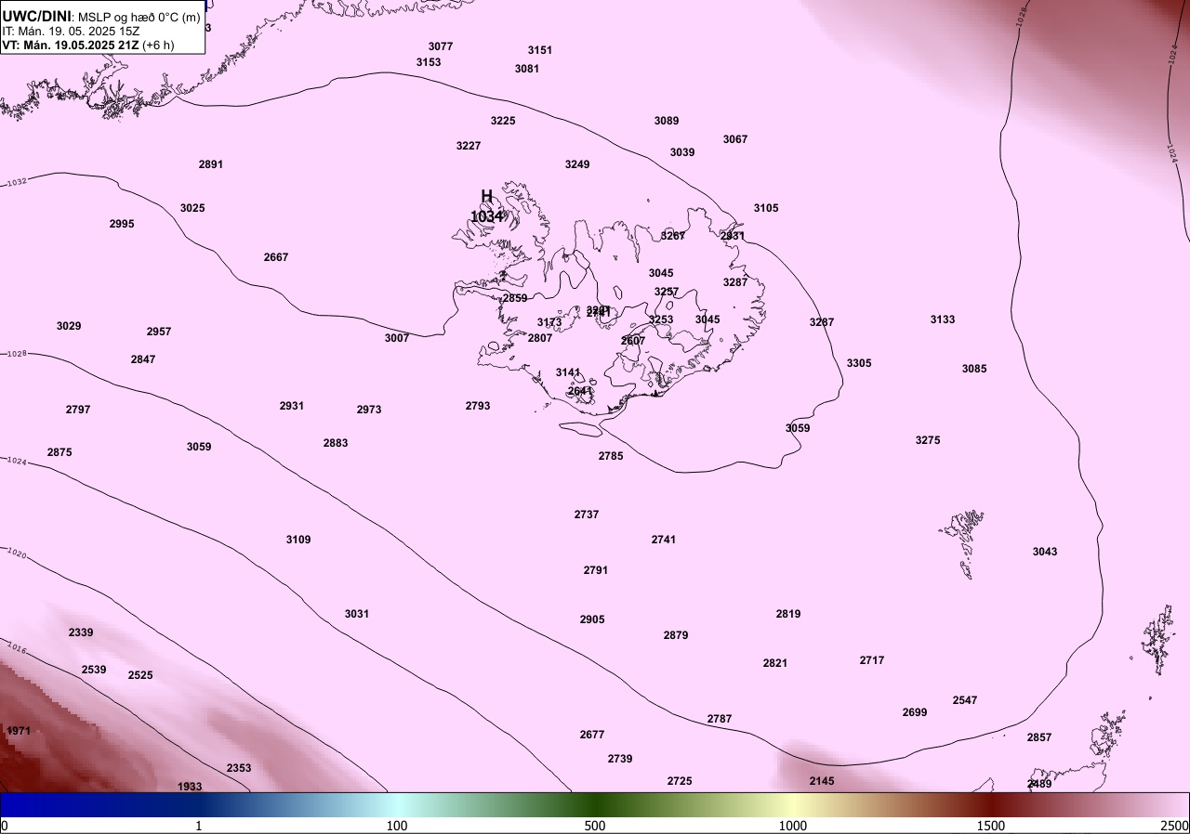Viewport: 1190px width, 834px height.
Task: Click the height value 3109
Action: [298, 540]
